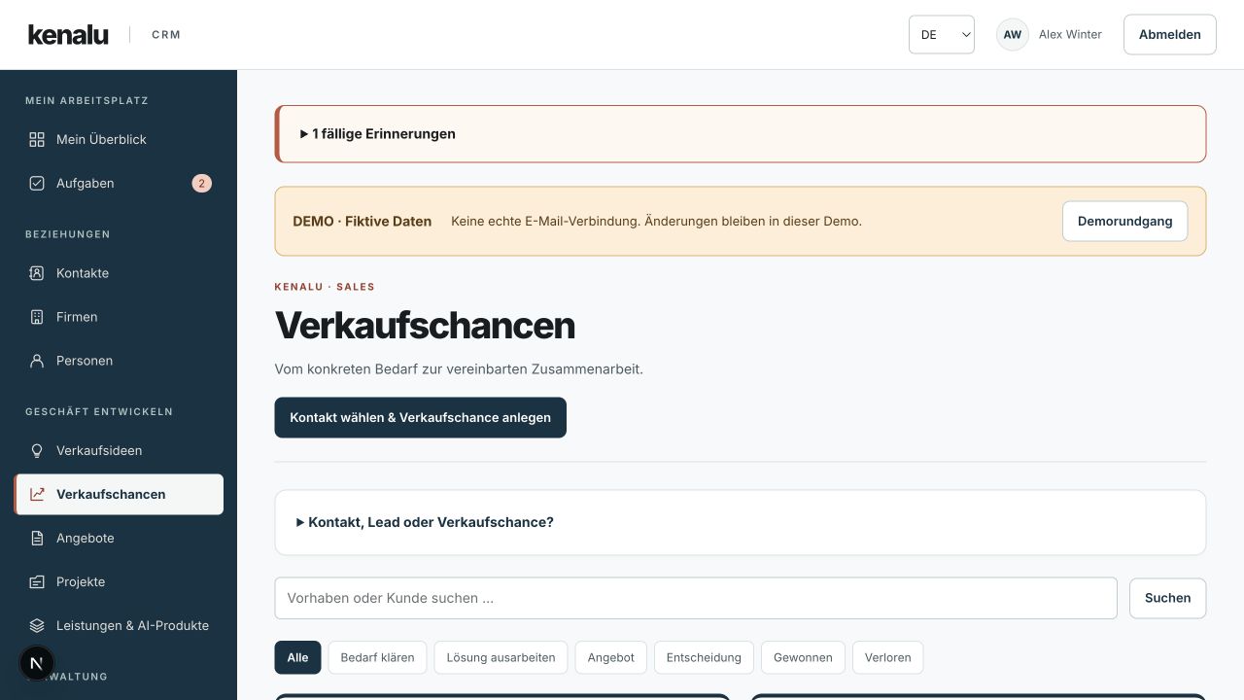Filter by Entscheidung stage
This screenshot has width=1244, height=700.
pos(704,657)
